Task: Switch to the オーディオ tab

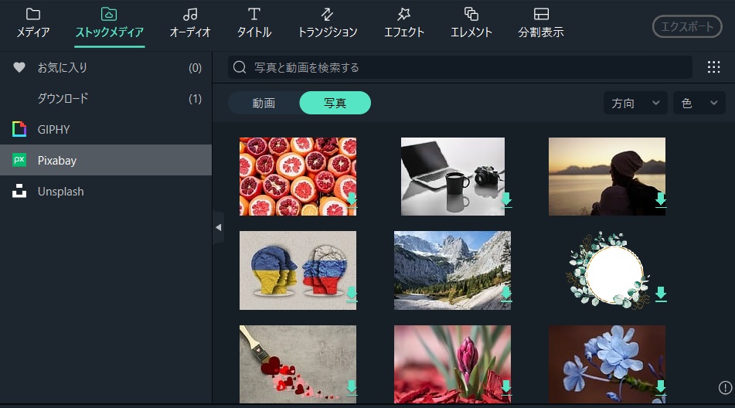Action: coord(190,23)
